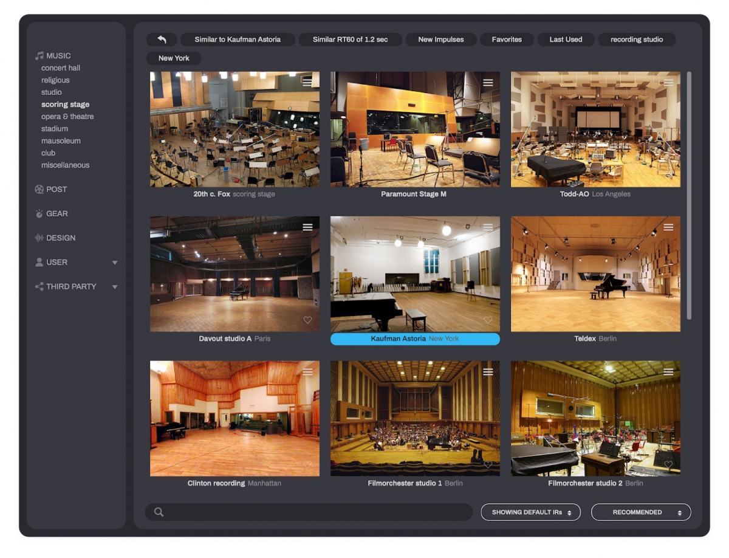The width and height of the screenshot is (729, 558).
Task: Select the opera & theatre category
Action: click(x=67, y=117)
